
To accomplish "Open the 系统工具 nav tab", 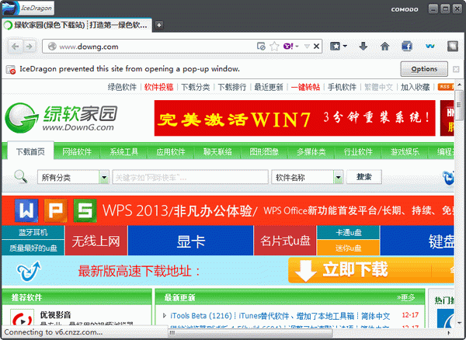I will (x=124, y=151).
